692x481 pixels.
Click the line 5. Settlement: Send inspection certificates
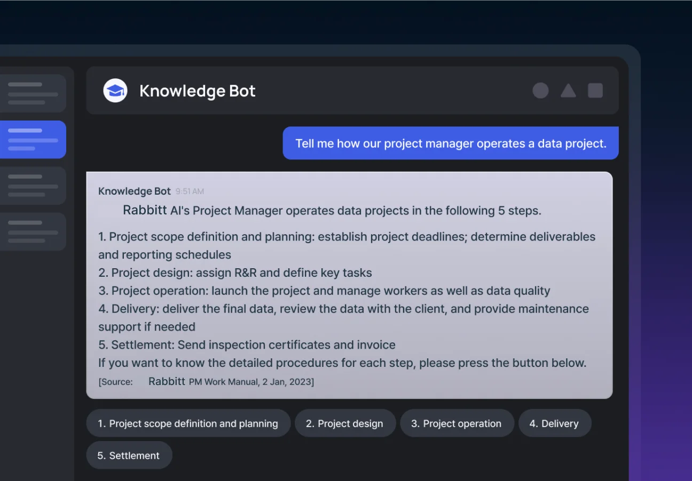click(247, 345)
